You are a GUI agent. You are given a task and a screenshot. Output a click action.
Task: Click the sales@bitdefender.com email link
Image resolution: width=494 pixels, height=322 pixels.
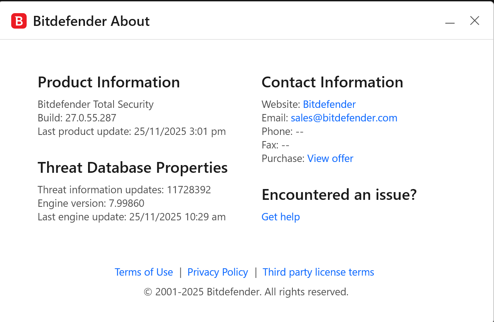(344, 118)
